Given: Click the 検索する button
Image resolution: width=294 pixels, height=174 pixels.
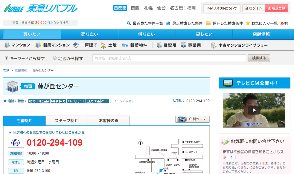Looking at the screenshot, I should click(x=259, y=58).
